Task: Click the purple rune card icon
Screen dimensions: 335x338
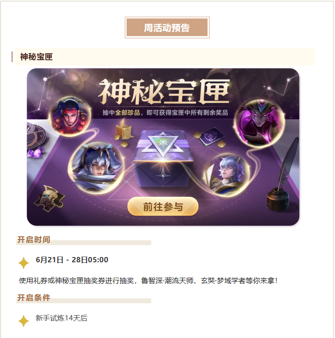Action: 211,136
